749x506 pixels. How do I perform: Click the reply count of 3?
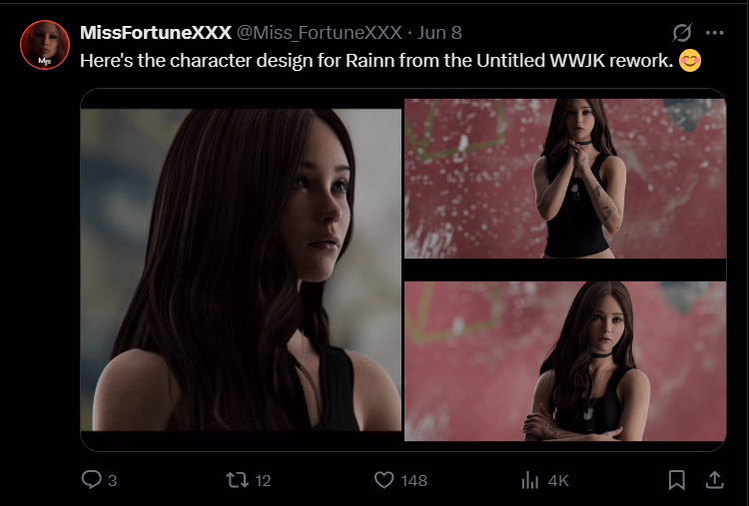coord(112,480)
